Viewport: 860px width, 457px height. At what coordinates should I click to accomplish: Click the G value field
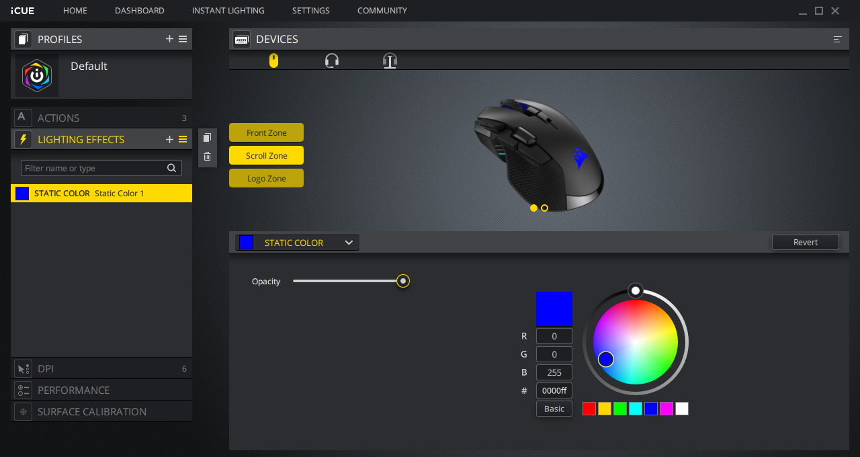(x=554, y=354)
